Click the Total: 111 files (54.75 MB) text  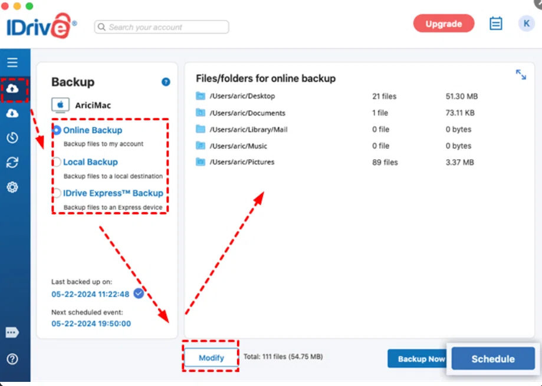click(283, 357)
